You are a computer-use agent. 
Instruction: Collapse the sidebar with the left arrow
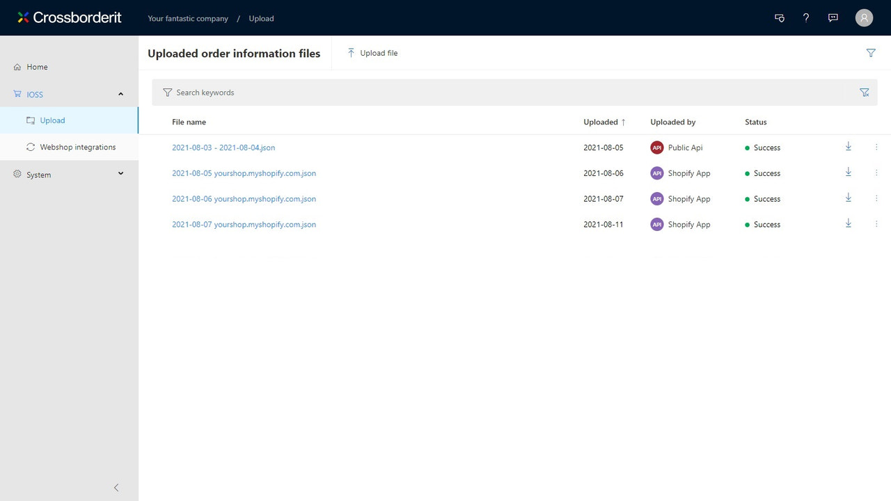pos(116,488)
